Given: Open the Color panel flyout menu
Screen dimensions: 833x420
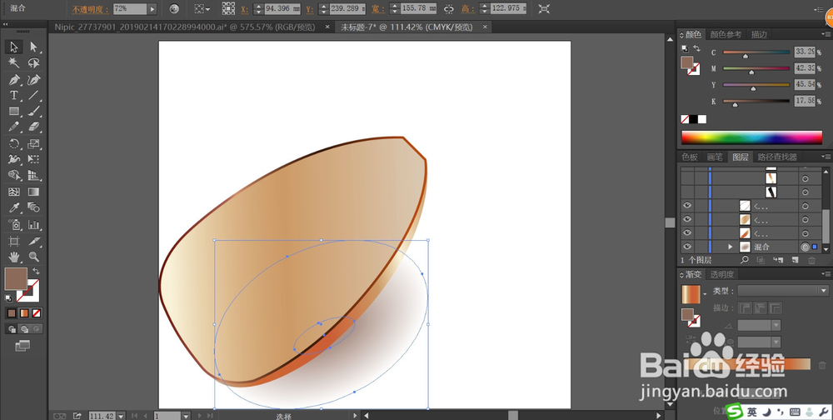Looking at the screenshot, I should [826, 34].
